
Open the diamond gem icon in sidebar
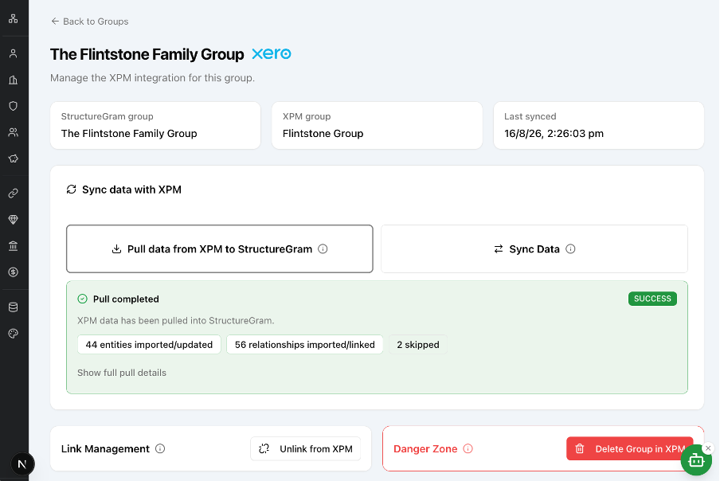click(14, 219)
